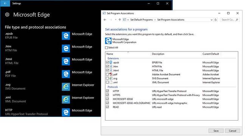Refresh the Set Program Associations page
Screen dimensions: 245x136
coord(216,20)
